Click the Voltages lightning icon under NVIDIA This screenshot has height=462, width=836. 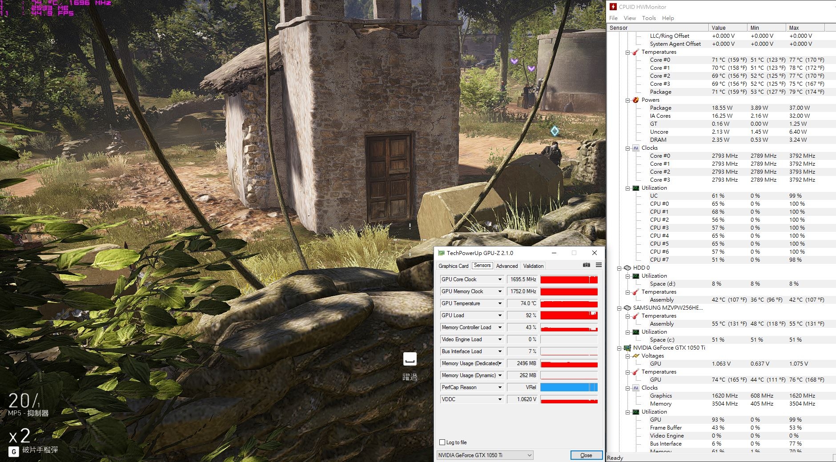(x=636, y=356)
